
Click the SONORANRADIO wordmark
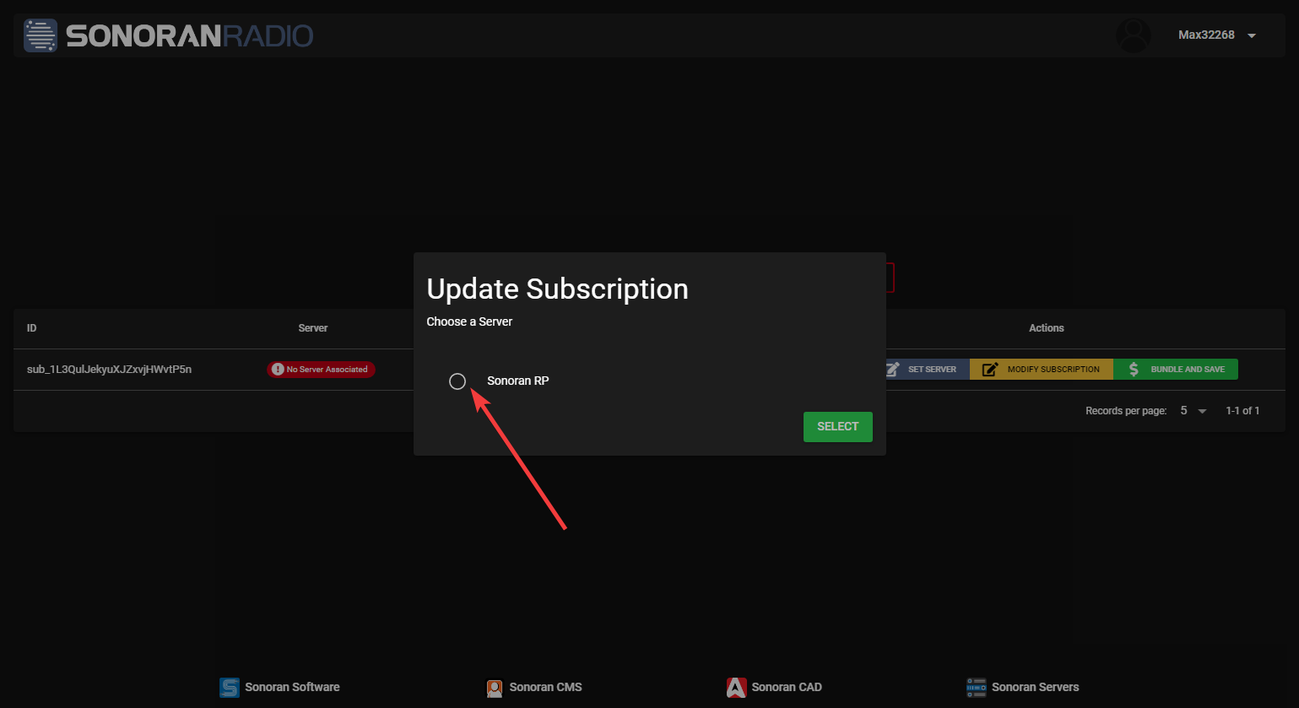point(190,35)
